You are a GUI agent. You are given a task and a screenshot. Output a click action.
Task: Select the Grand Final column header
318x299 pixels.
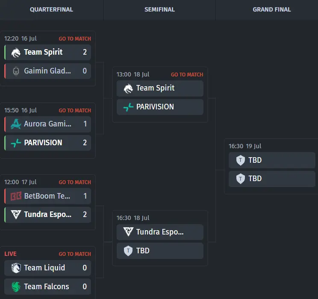coord(272,9)
